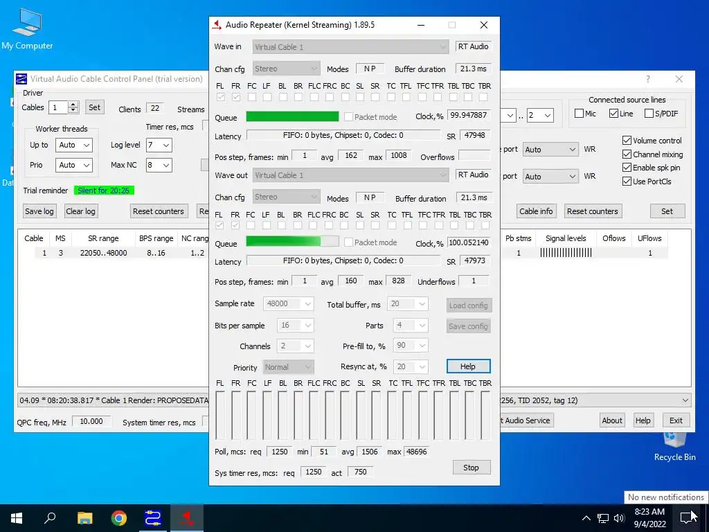Click Cable info button
This screenshot has height=532, width=709.
pos(536,211)
